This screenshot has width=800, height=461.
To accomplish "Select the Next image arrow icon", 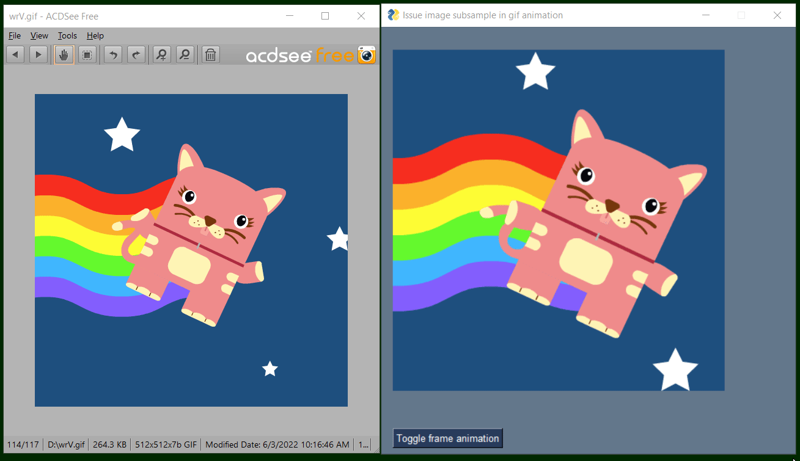I will click(38, 54).
